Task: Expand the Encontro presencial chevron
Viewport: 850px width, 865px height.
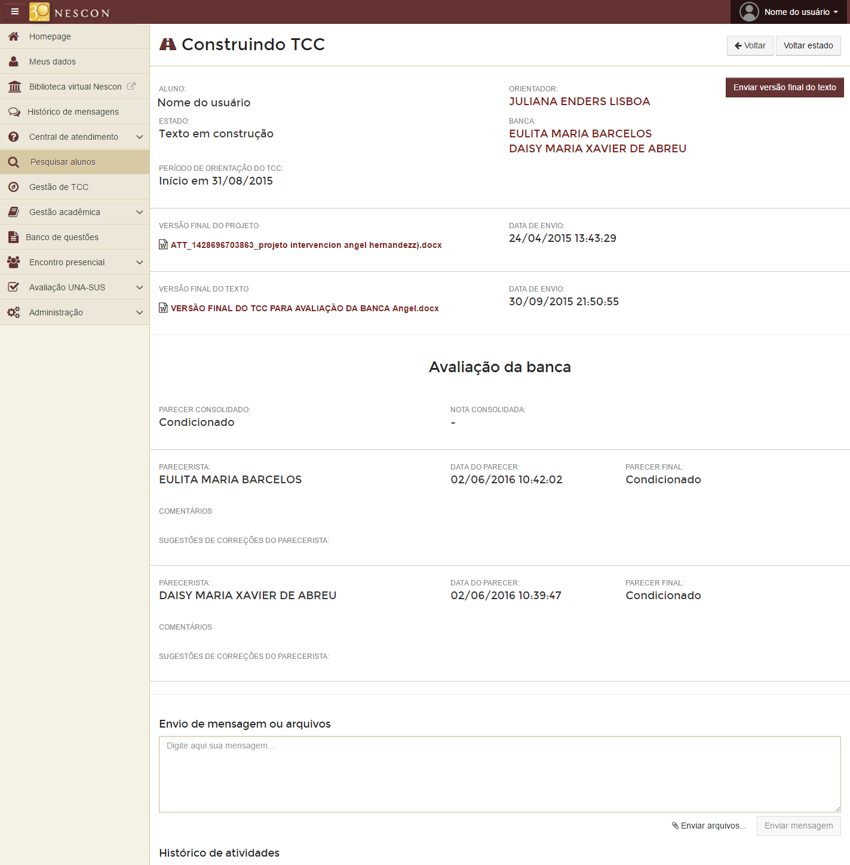Action: (x=140, y=262)
